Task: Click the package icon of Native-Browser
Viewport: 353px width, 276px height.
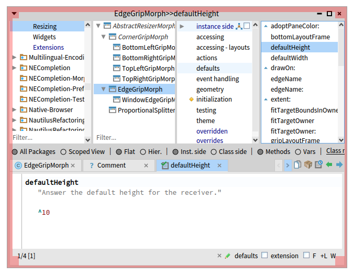Action: pyautogui.click(x=24, y=109)
